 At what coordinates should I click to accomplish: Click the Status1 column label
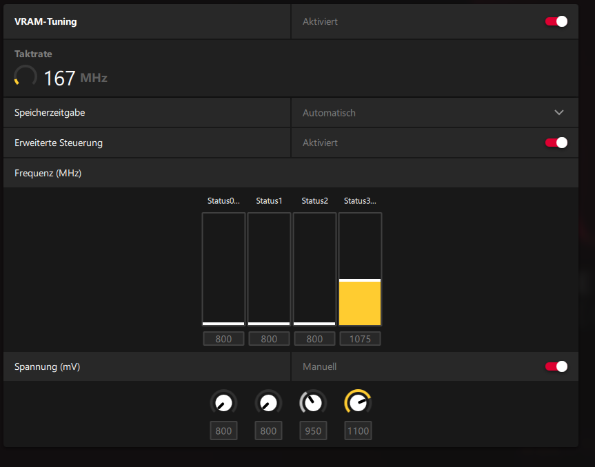pos(269,201)
